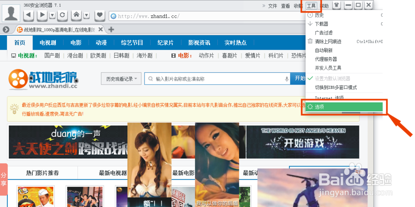
Task: Select 切换到IE6多窗口模式 entry
Action: [344, 88]
